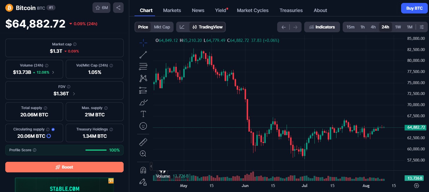Collapse the drawing toolbar arrow
This screenshot has height=192, width=429.
click(x=151, y=166)
